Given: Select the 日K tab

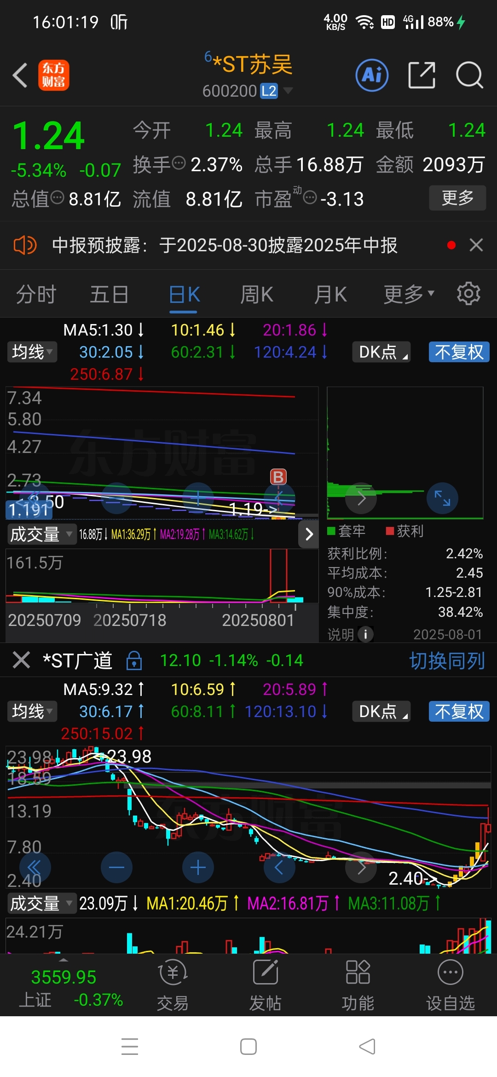Looking at the screenshot, I should (184, 294).
